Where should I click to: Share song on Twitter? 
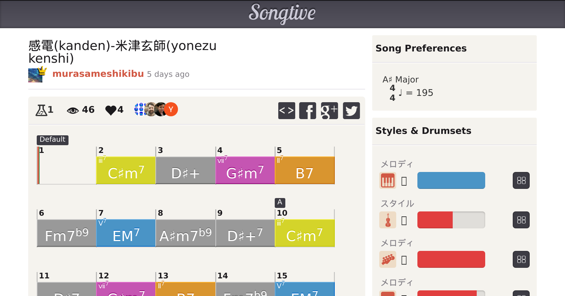[351, 111]
